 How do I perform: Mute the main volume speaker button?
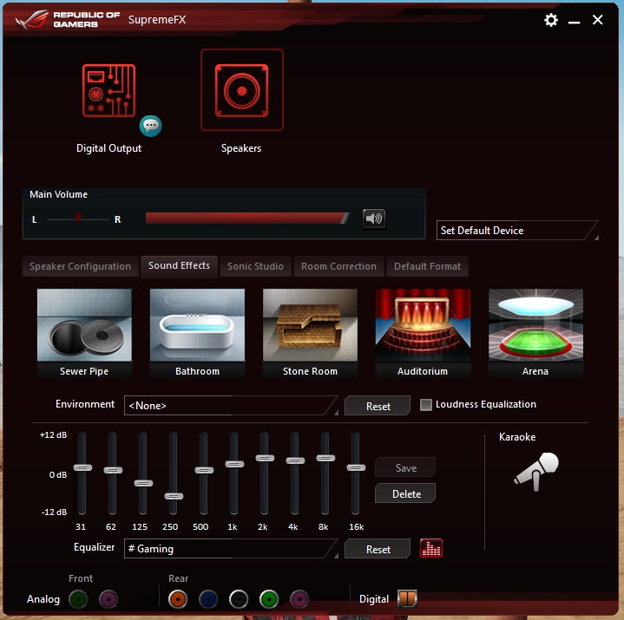(x=374, y=219)
